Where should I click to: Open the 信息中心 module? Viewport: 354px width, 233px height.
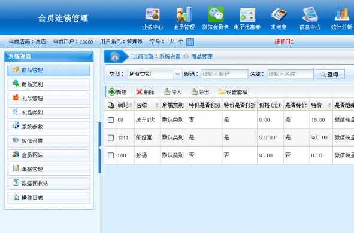pyautogui.click(x=310, y=19)
